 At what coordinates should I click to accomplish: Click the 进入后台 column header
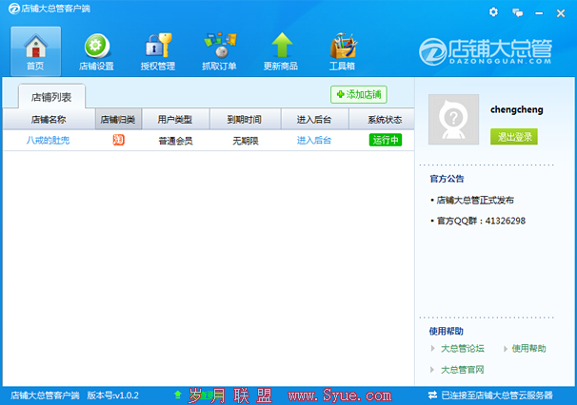coord(314,120)
